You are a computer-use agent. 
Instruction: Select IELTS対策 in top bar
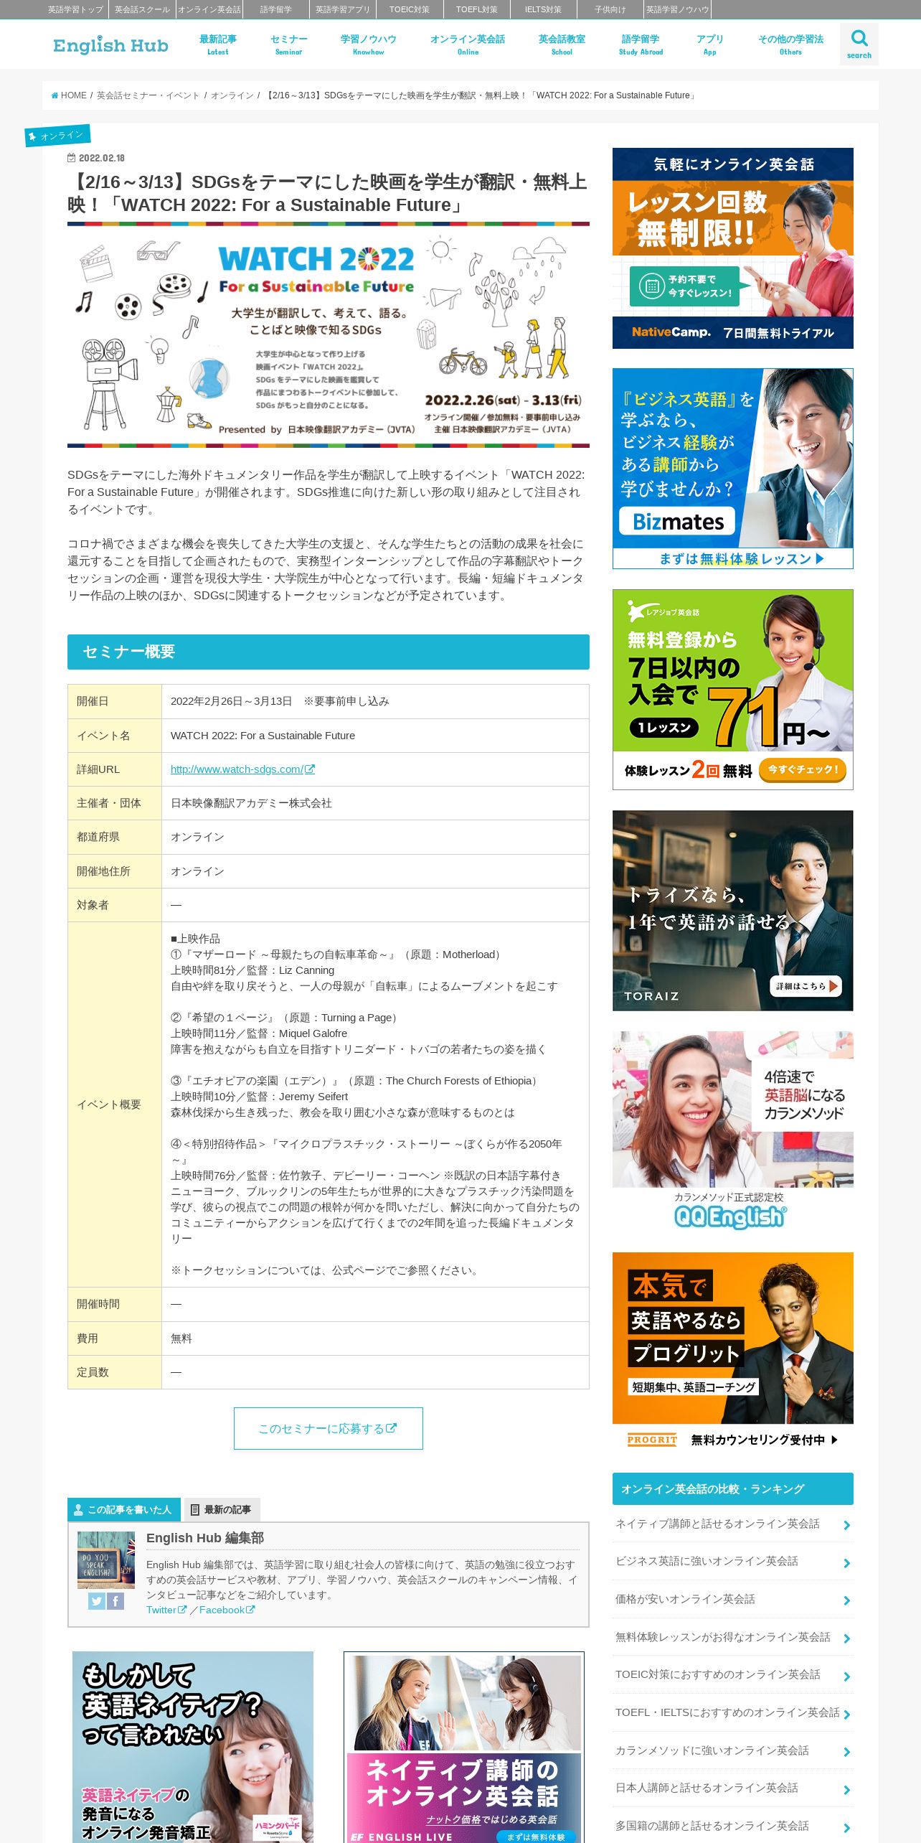point(543,9)
